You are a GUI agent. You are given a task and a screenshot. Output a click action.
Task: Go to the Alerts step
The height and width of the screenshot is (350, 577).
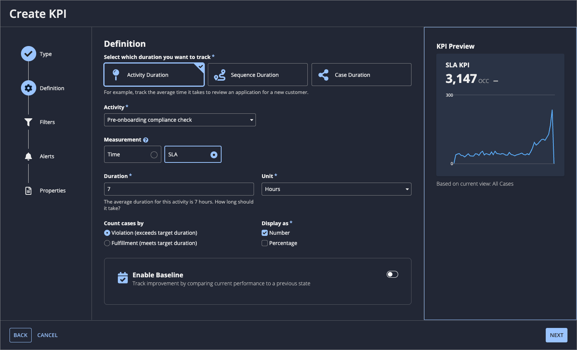(47, 156)
